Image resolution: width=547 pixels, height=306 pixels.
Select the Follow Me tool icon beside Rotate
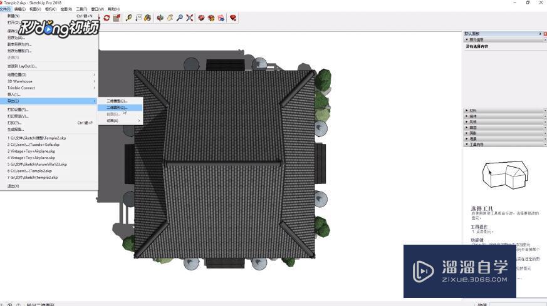(x=117, y=18)
